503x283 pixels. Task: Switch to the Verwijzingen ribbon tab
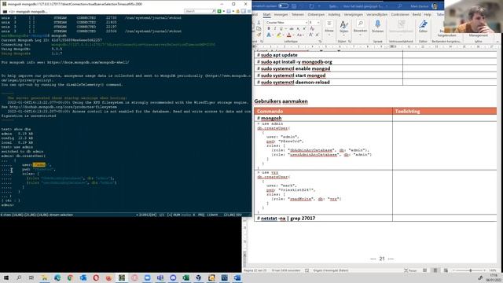[353, 14]
